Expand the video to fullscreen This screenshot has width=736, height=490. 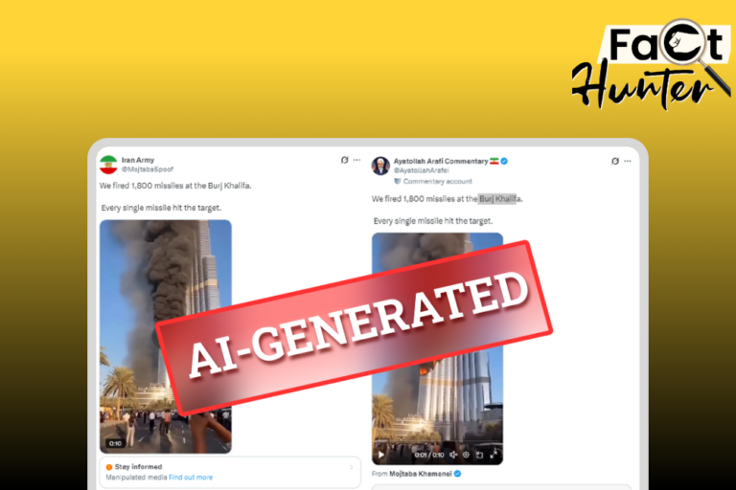[494, 455]
